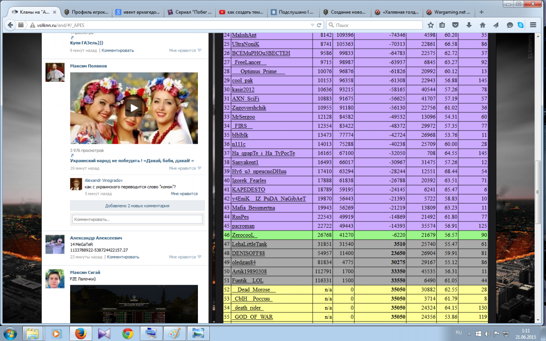Bookmark this page with the star icon

[430, 25]
